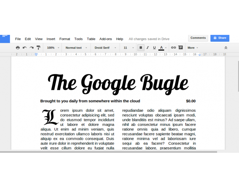Screen dimensions: 239x188
Task: Open the Droid Serif font dropdown
Action: pyautogui.click(x=105, y=48)
